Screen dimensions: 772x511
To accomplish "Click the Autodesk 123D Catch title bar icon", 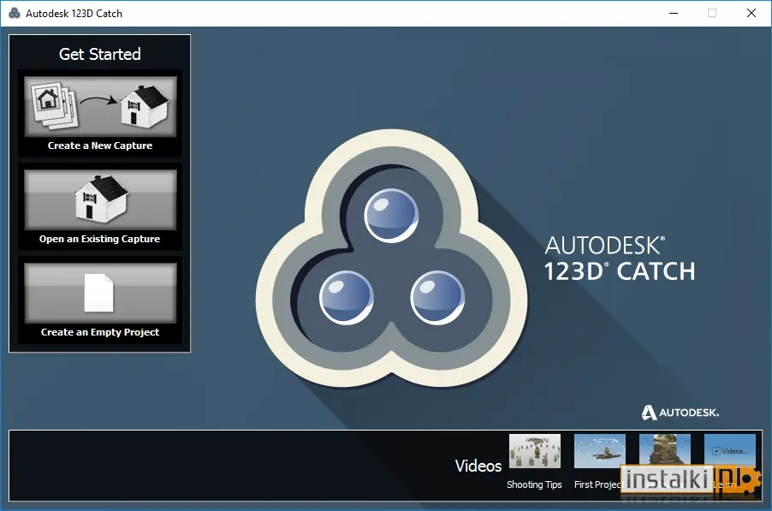I will [15, 14].
